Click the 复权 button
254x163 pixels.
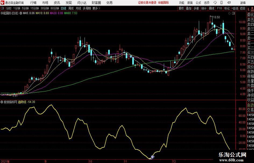[x=181, y=8]
